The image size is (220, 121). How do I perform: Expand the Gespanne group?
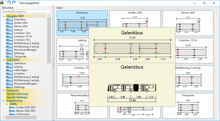(x=3, y=90)
